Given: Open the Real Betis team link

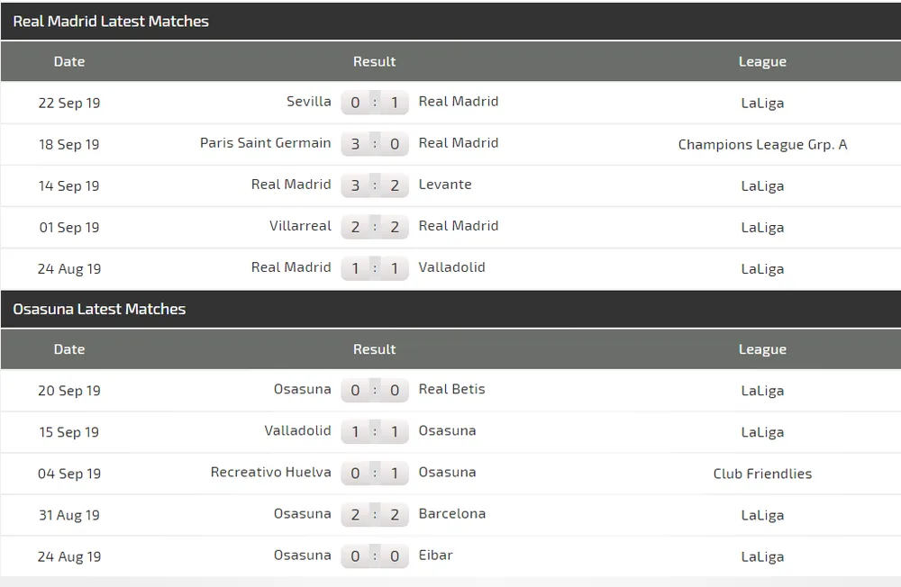Looking at the screenshot, I should click(x=451, y=390).
